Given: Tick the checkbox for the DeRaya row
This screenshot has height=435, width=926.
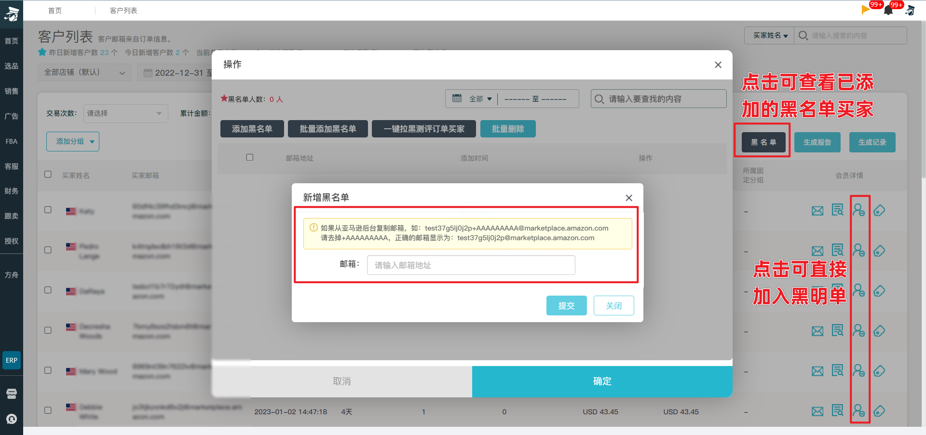Looking at the screenshot, I should click(x=48, y=290).
